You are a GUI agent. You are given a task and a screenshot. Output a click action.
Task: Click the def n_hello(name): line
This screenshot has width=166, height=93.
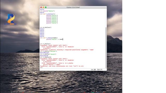coord(49,38)
